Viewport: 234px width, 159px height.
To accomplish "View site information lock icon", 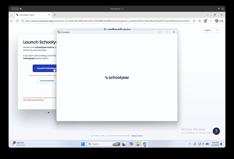I will coord(23,21).
